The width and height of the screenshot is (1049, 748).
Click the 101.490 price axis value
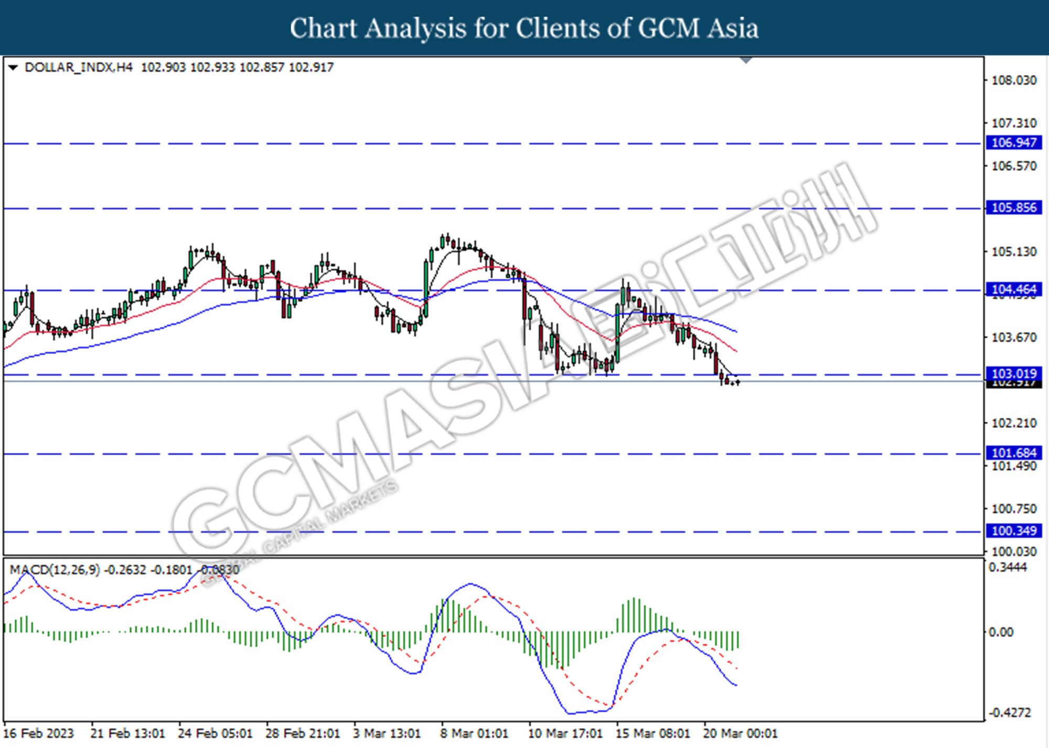[1013, 466]
